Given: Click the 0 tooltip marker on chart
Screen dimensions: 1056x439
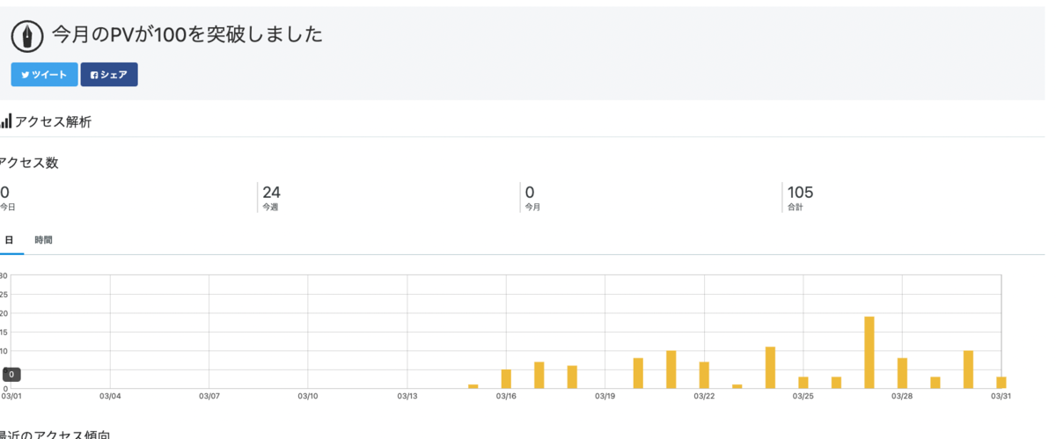Looking at the screenshot, I should (11, 375).
